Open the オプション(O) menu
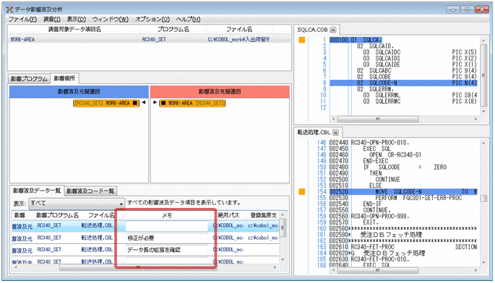 (x=152, y=19)
